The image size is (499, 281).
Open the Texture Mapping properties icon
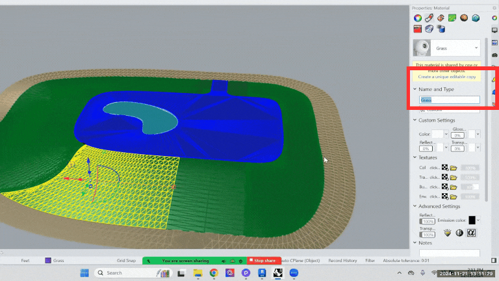[441, 18]
